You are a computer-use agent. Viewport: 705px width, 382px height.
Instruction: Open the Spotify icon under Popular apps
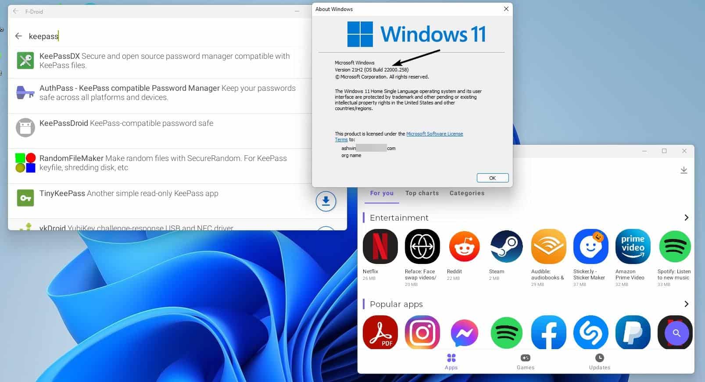coord(506,332)
